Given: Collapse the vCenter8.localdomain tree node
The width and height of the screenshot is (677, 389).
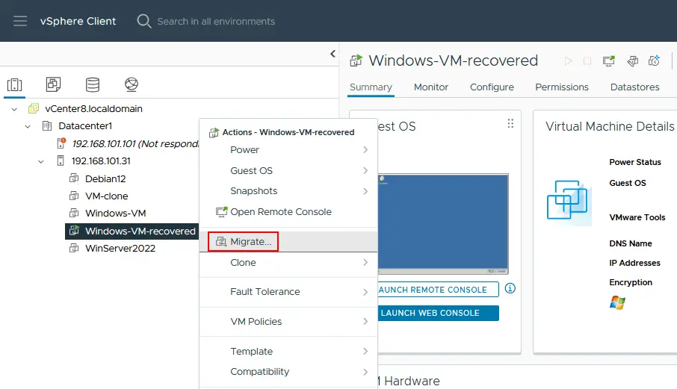Looking at the screenshot, I should pos(14,109).
